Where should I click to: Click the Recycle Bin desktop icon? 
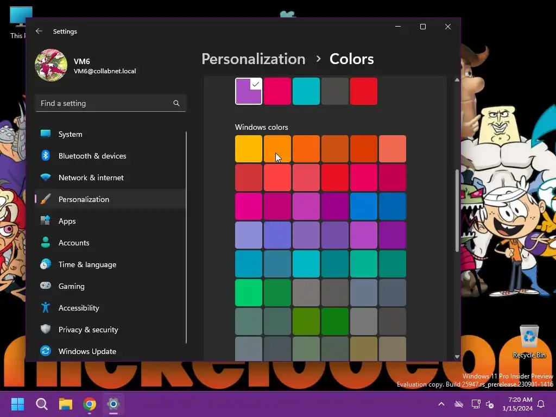(529, 342)
